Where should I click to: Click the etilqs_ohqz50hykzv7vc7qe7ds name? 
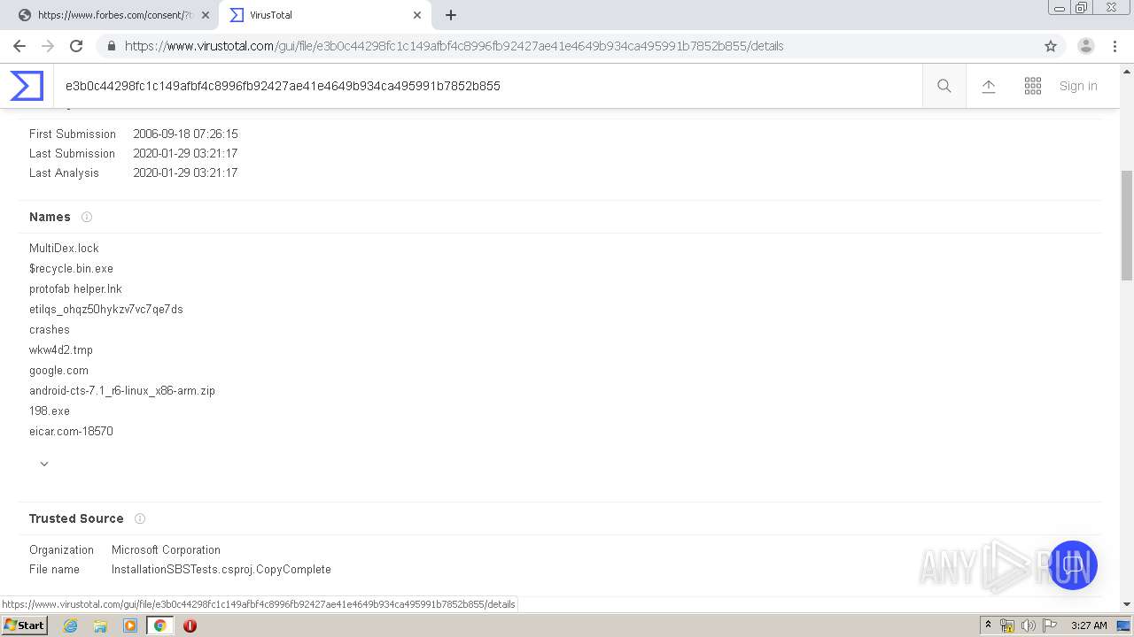(x=106, y=310)
